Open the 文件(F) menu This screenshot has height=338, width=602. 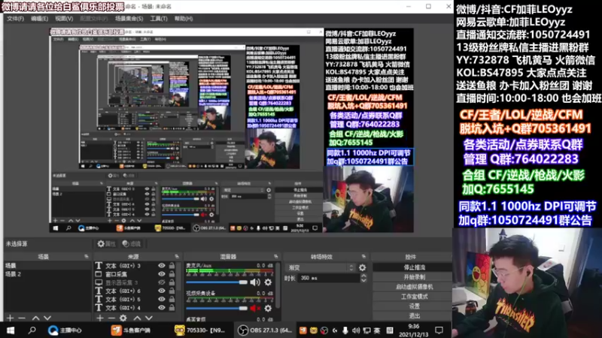pyautogui.click(x=15, y=18)
